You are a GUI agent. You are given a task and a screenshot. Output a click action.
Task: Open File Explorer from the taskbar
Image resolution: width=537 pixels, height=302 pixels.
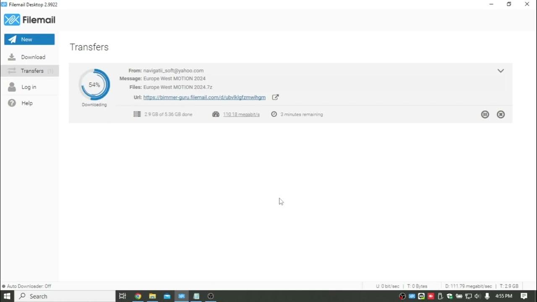click(152, 296)
